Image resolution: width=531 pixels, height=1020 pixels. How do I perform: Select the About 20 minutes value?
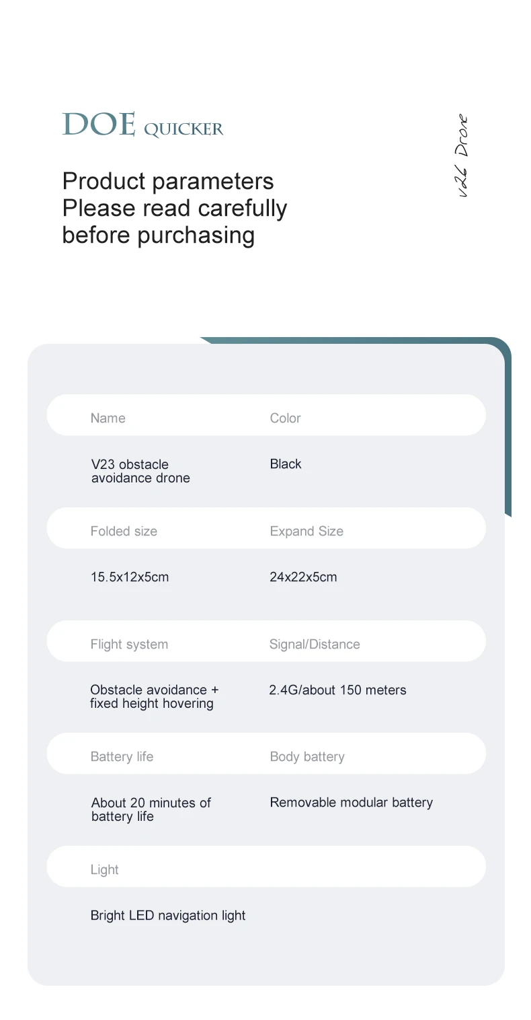click(151, 803)
